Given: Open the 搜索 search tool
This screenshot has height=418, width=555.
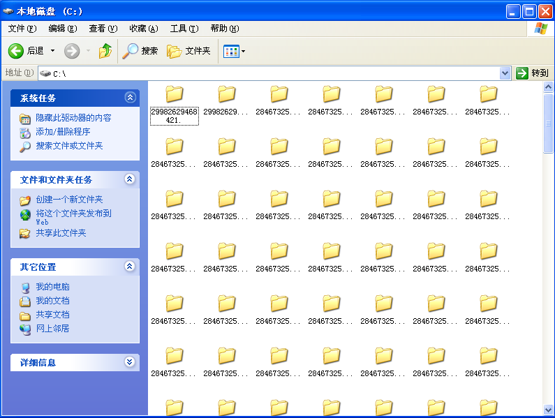Looking at the screenshot, I should 140,51.
